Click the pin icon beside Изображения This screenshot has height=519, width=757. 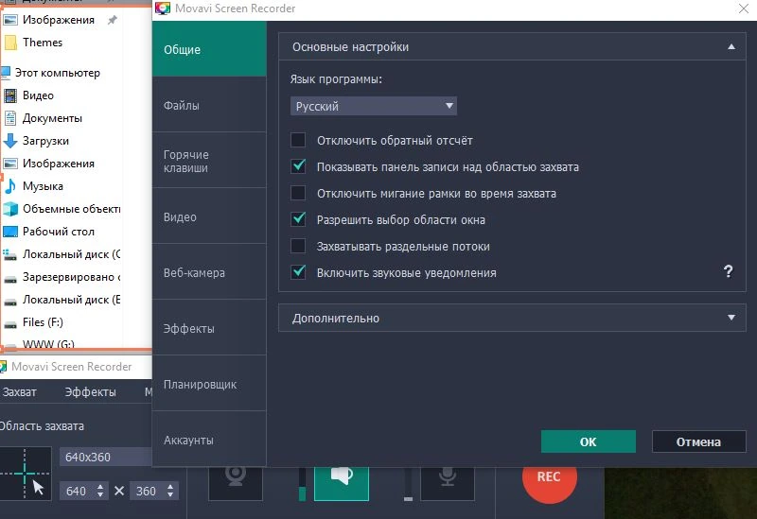tap(112, 20)
